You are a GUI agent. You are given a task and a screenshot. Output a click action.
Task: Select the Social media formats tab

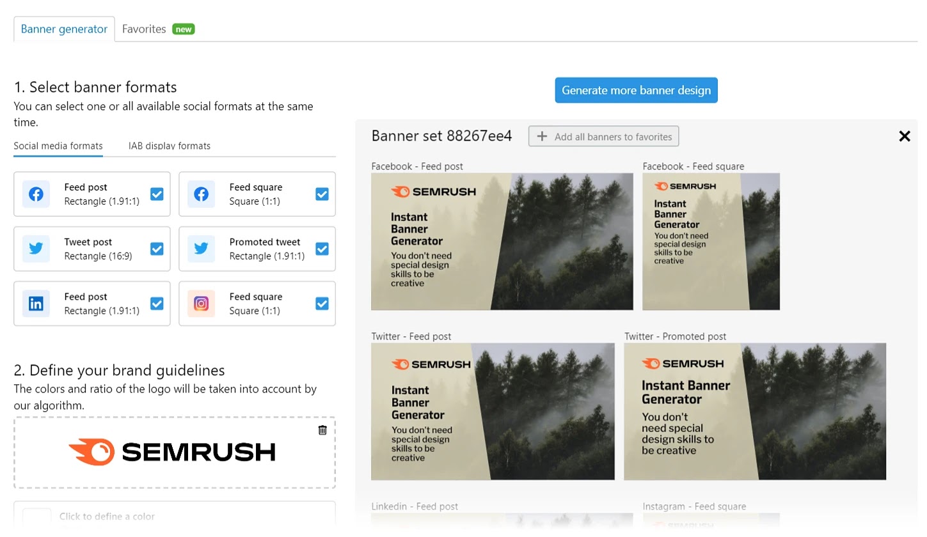(x=58, y=146)
